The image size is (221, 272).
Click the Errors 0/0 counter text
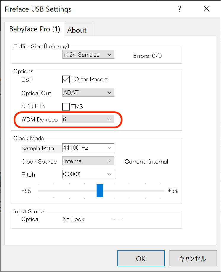[x=147, y=56]
